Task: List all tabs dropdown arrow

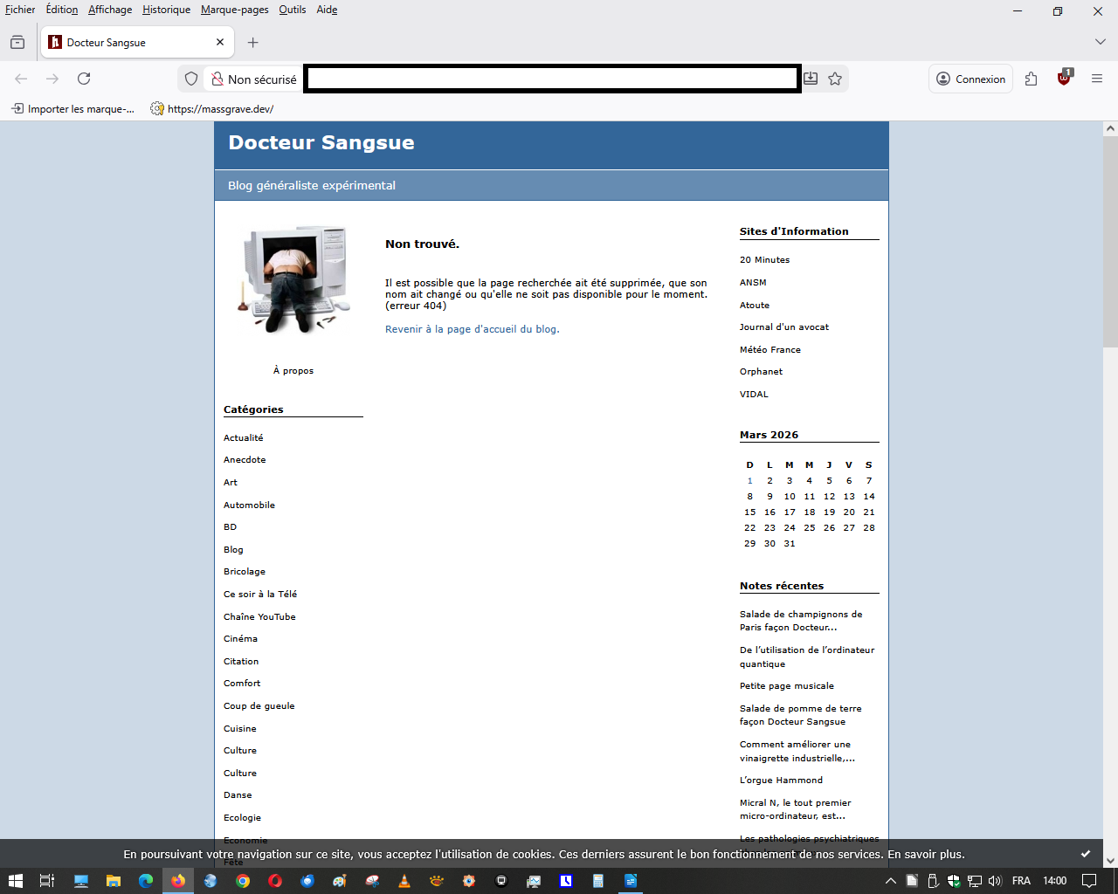Action: click(x=1100, y=42)
